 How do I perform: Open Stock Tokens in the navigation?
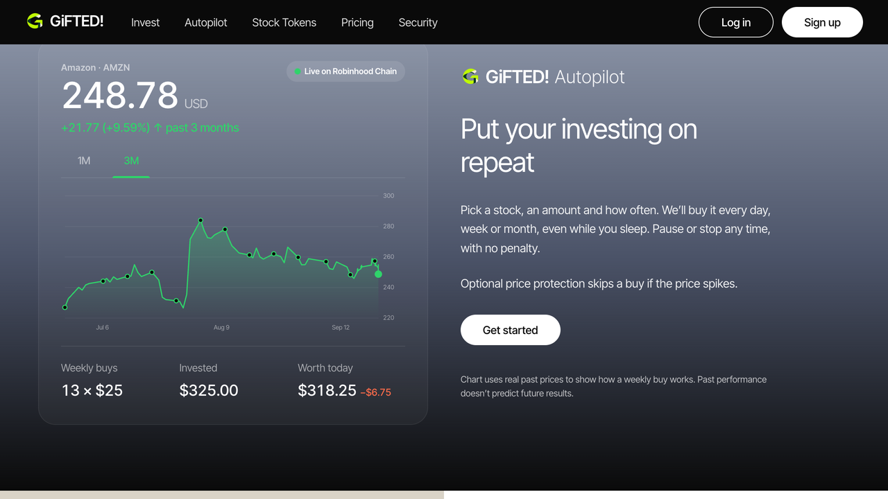pos(284,22)
